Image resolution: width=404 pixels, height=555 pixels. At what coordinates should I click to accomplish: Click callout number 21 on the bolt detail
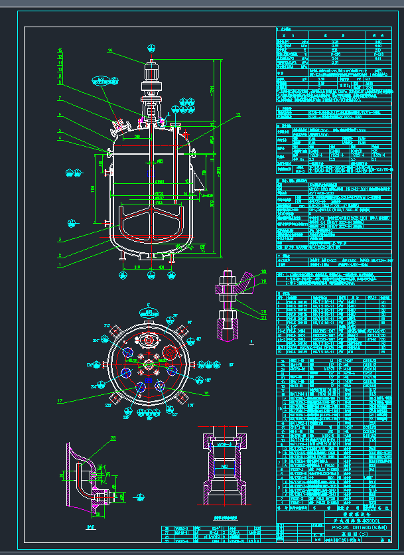[x=263, y=317]
